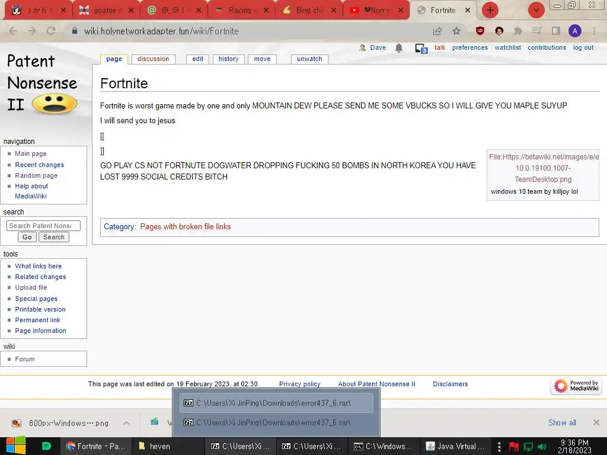Open the edit tab
Viewport: 607px width, 455px height.
tap(197, 59)
